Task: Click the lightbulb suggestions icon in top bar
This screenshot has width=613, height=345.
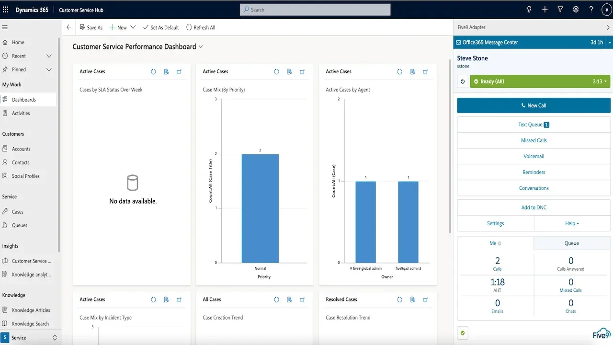Action: (529, 9)
